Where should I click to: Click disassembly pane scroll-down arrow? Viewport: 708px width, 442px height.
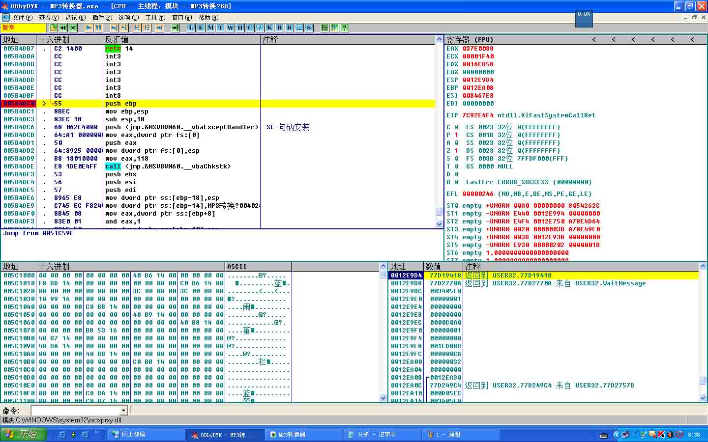tap(440, 224)
